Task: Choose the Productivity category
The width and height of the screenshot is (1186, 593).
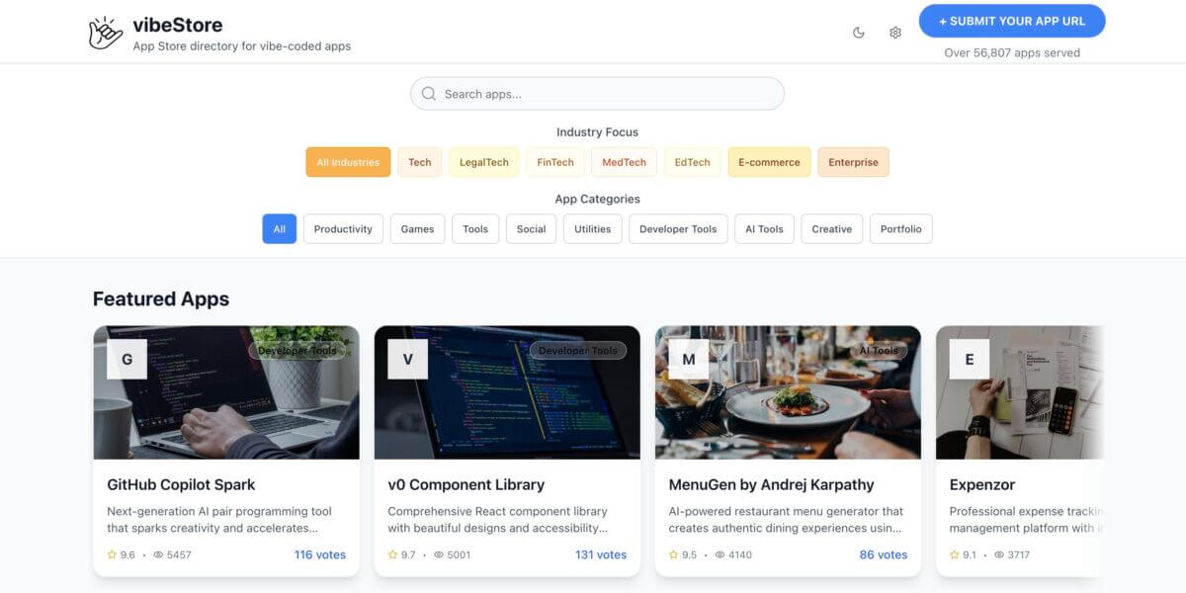Action: [x=343, y=229]
